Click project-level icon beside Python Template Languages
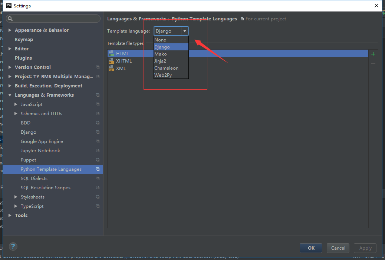The image size is (385, 260). tap(98, 169)
